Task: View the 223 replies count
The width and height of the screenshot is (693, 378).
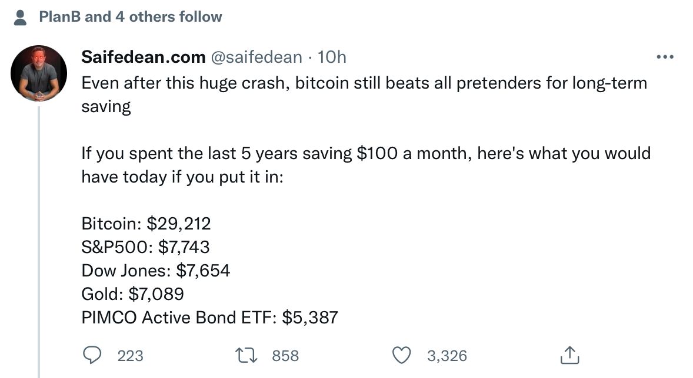Action: click(x=131, y=356)
